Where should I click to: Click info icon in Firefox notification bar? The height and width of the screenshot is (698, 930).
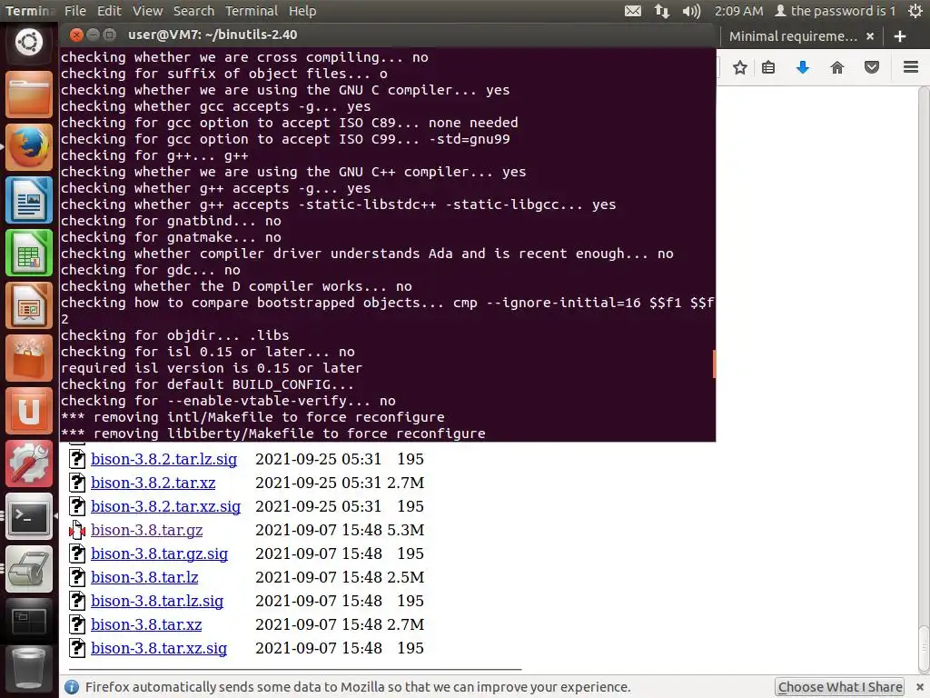(72, 687)
